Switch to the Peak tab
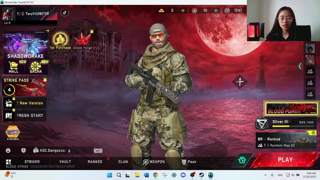320x180 pixels. (x=189, y=162)
